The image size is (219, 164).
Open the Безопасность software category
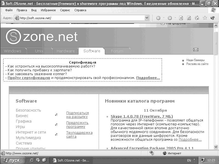click(x=28, y=110)
